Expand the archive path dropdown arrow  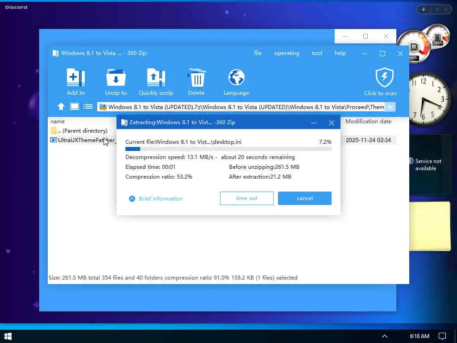(390, 107)
